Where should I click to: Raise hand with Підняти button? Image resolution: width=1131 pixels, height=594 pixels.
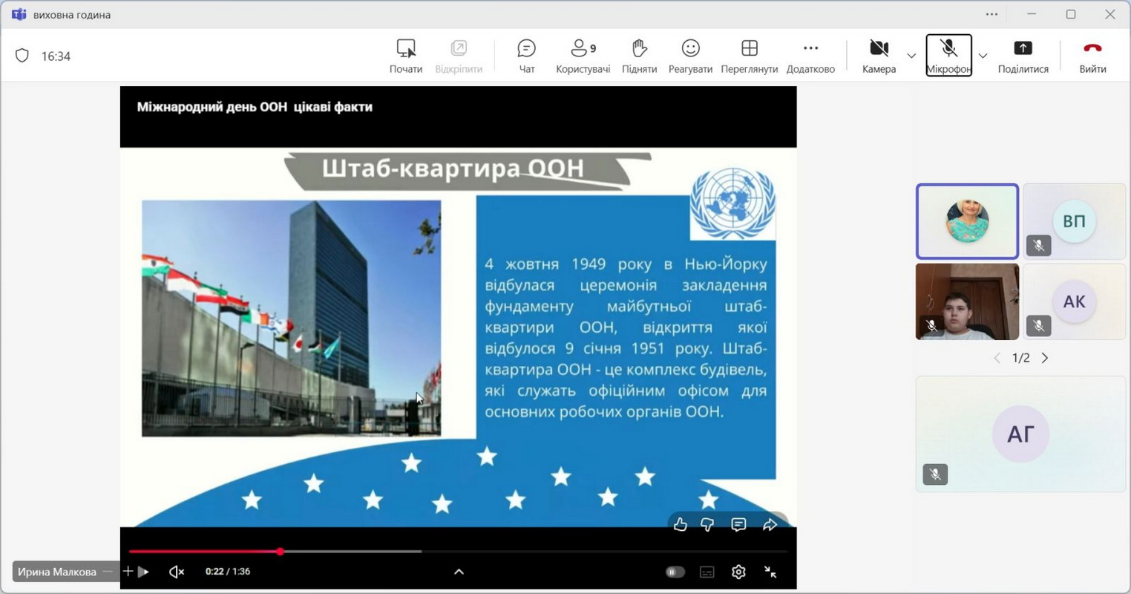(639, 56)
